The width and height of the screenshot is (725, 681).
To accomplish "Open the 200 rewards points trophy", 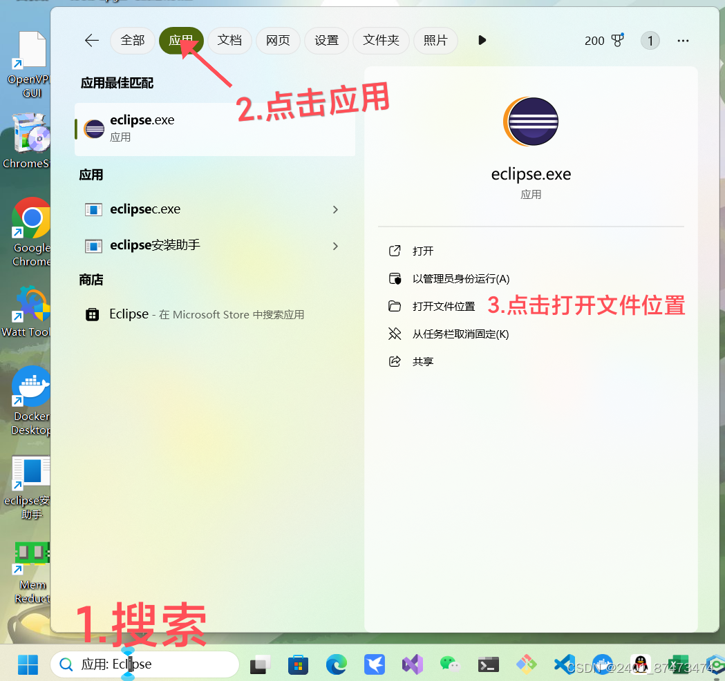I will pos(604,41).
